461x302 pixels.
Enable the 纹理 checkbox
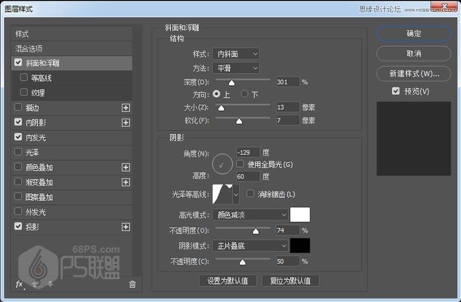coord(24,92)
